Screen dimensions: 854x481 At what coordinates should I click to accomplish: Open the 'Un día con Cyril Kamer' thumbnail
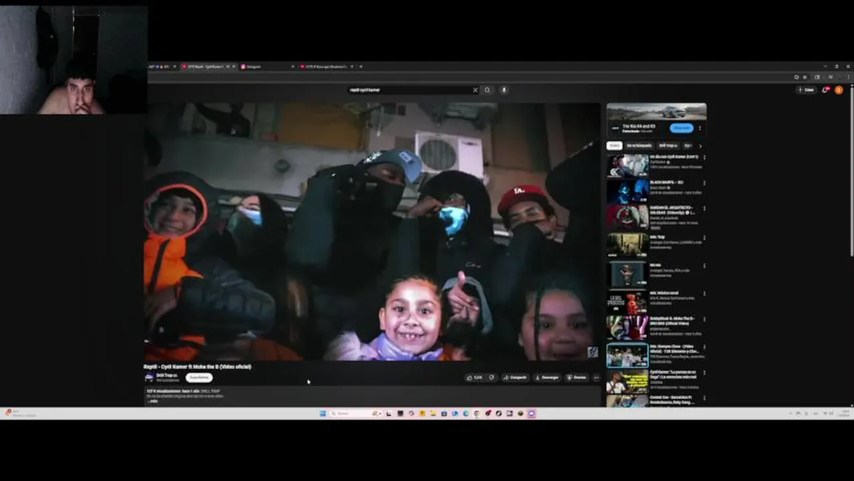(x=627, y=166)
